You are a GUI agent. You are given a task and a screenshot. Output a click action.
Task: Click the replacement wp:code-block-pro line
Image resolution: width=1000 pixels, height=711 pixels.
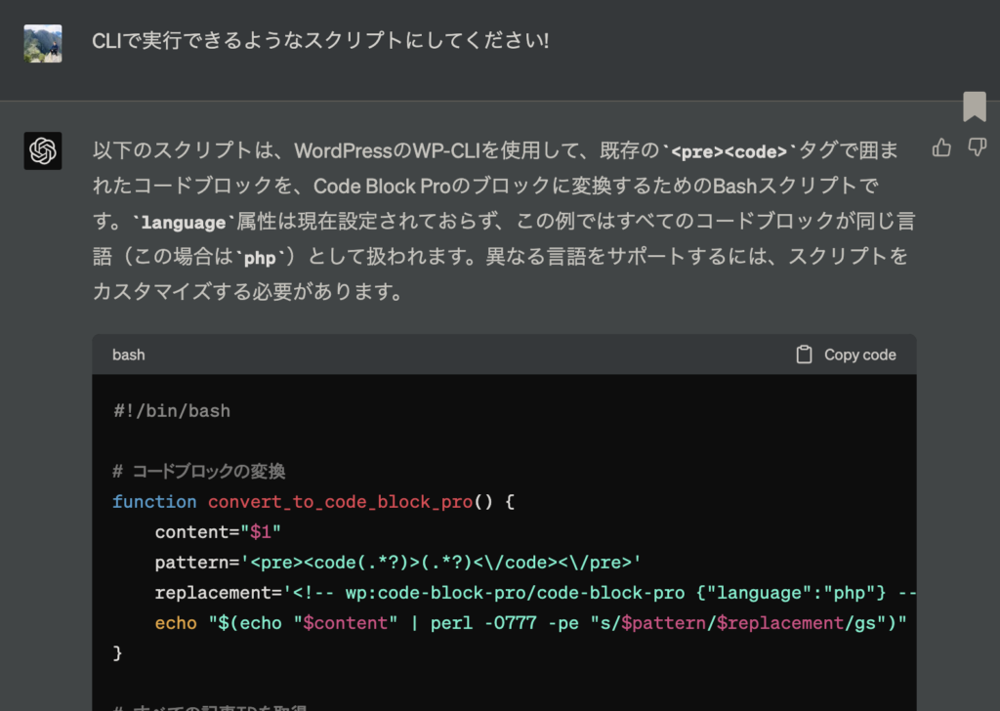coord(533,593)
